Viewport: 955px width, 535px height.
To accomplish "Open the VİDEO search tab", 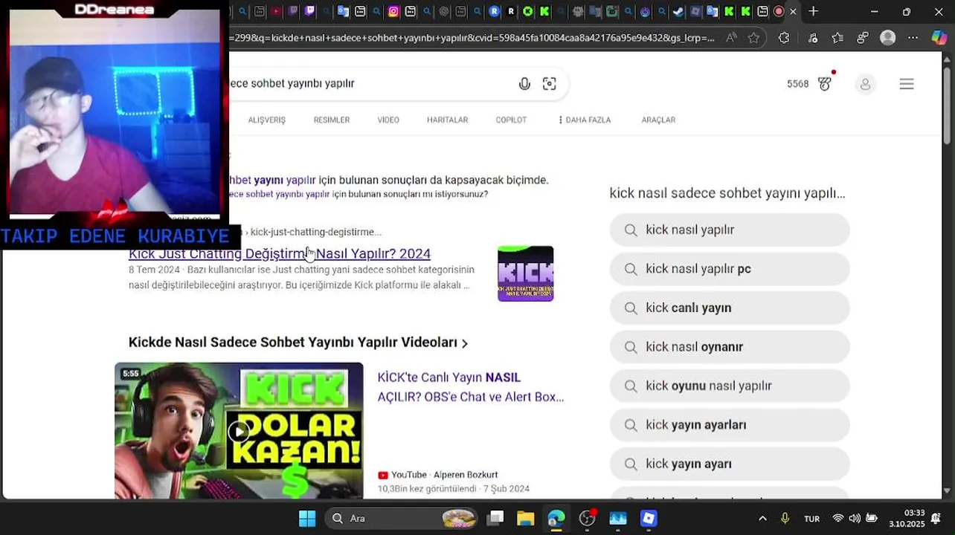I will [388, 120].
